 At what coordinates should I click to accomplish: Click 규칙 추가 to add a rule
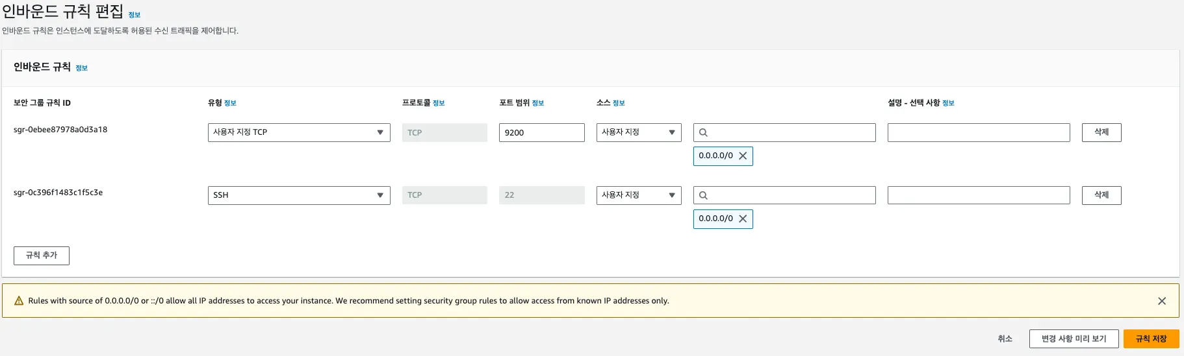42,255
